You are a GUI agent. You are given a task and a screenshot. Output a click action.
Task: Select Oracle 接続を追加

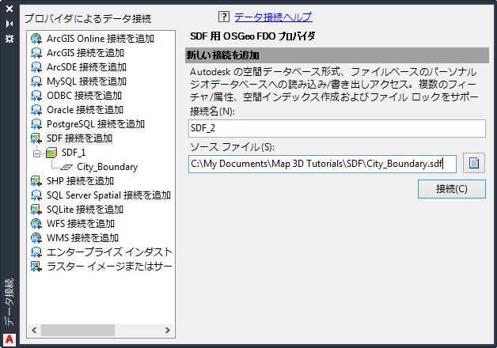[85, 110]
